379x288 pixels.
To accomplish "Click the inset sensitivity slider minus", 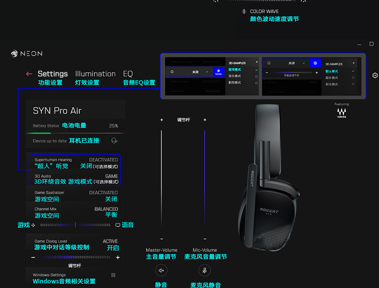I will coord(267,72).
